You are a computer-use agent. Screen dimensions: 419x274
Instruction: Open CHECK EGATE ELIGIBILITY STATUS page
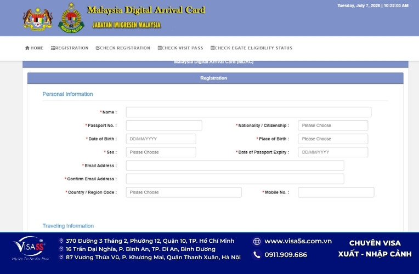click(x=251, y=48)
